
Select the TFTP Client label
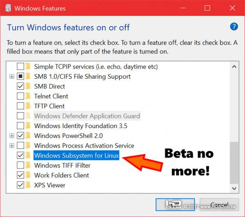pos(49,106)
